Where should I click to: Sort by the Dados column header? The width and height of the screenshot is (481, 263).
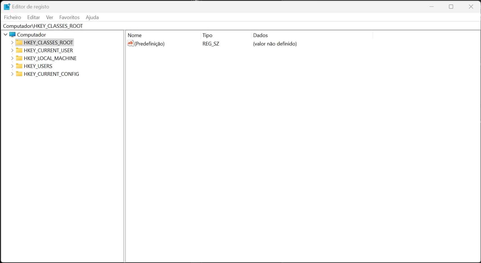[312, 35]
